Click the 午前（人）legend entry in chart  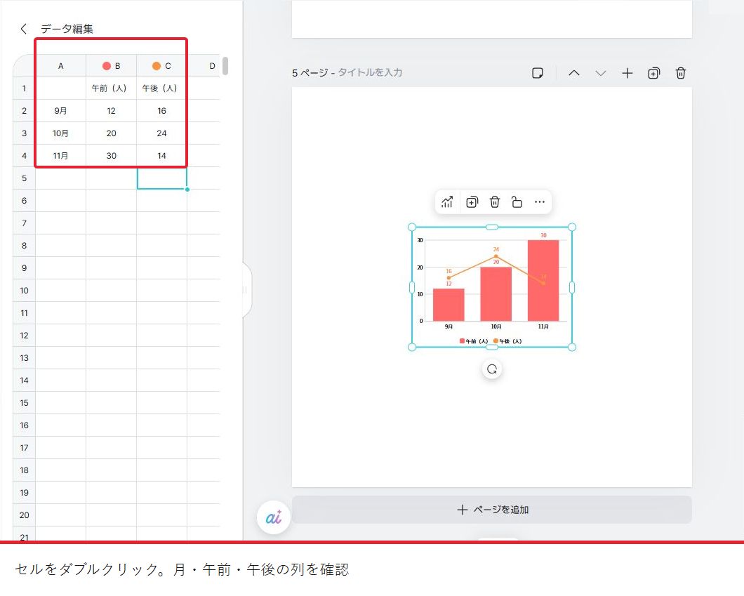click(x=474, y=341)
